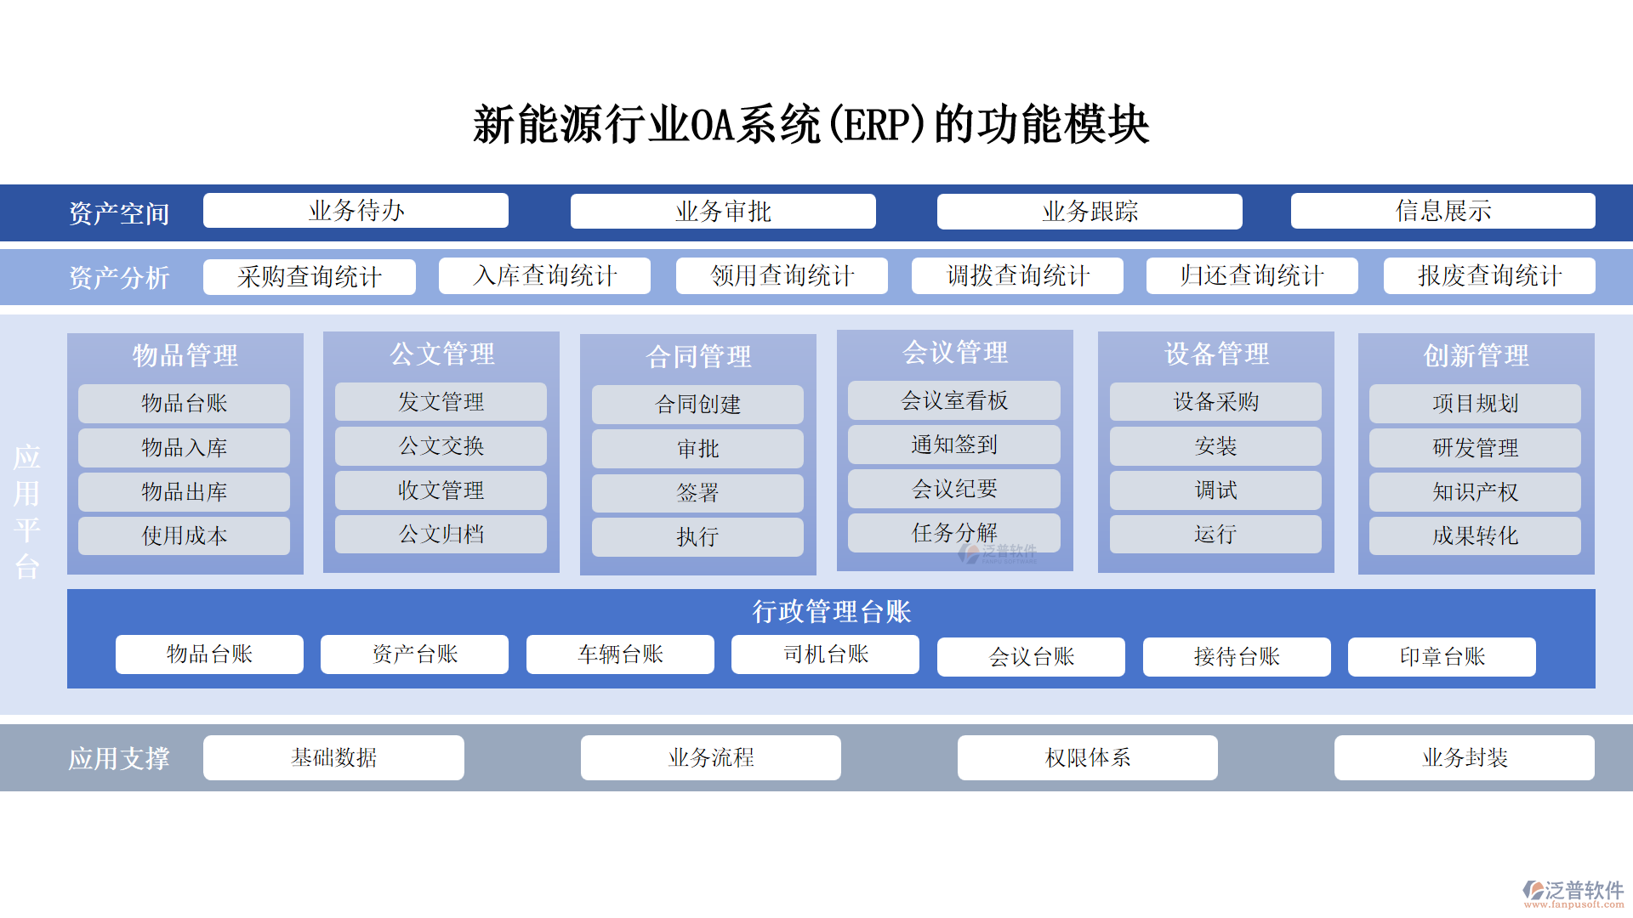Click 任务分解 in the meeting module
This screenshot has height=918, width=1633.
[x=953, y=534]
